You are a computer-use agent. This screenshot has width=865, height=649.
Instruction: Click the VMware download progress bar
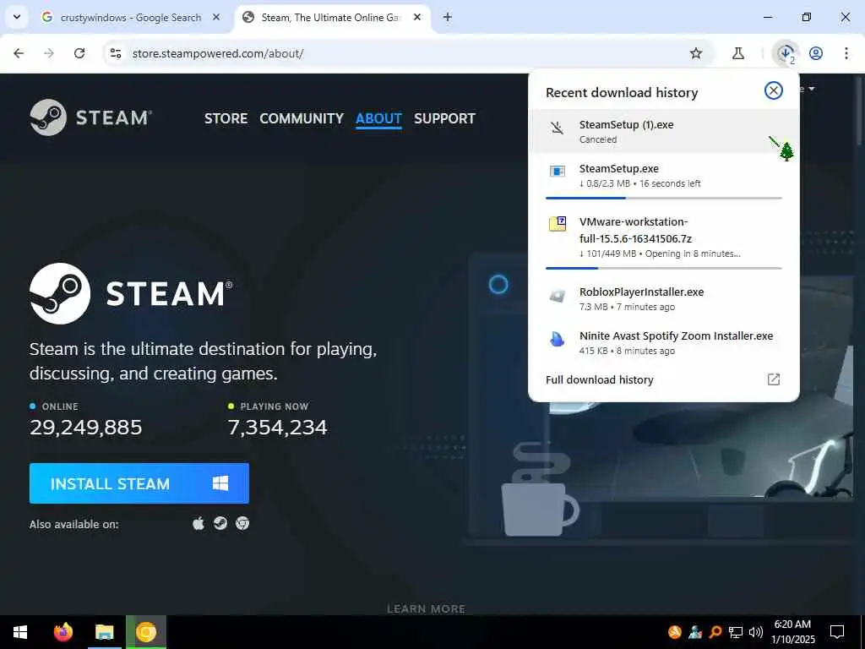[x=664, y=268]
